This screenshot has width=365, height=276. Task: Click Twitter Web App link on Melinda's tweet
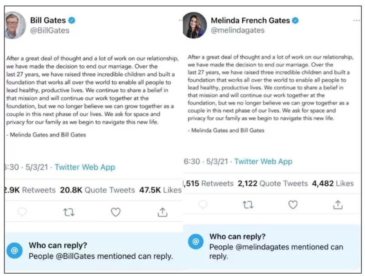click(263, 161)
